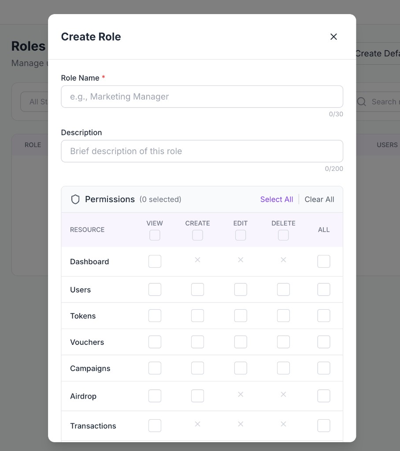Close the Create Role dialog
400x451 pixels.
(x=333, y=37)
